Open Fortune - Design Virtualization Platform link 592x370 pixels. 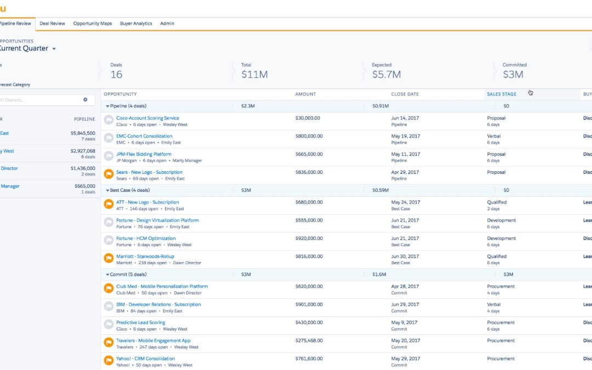click(157, 220)
